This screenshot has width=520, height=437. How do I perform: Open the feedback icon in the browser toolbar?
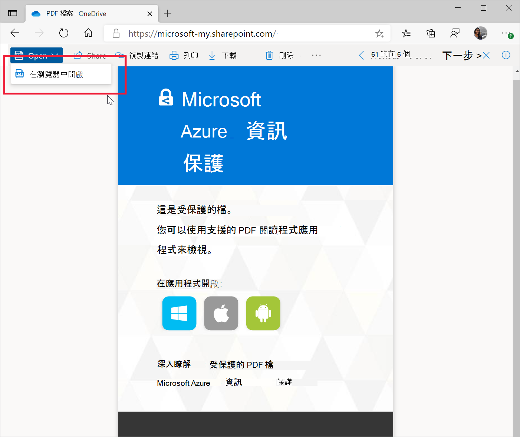pyautogui.click(x=455, y=33)
